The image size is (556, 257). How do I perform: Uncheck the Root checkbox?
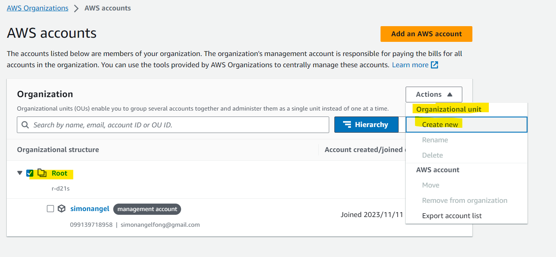pos(30,173)
